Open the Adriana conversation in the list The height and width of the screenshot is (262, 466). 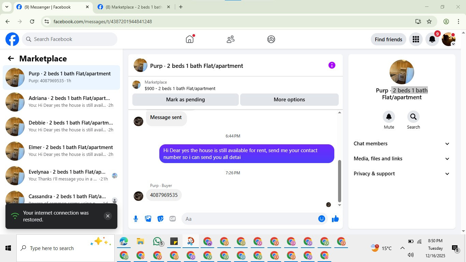click(x=61, y=102)
